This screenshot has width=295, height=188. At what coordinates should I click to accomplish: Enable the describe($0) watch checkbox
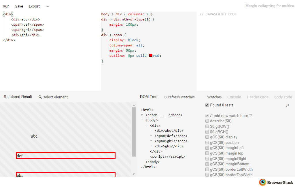pos(207,121)
